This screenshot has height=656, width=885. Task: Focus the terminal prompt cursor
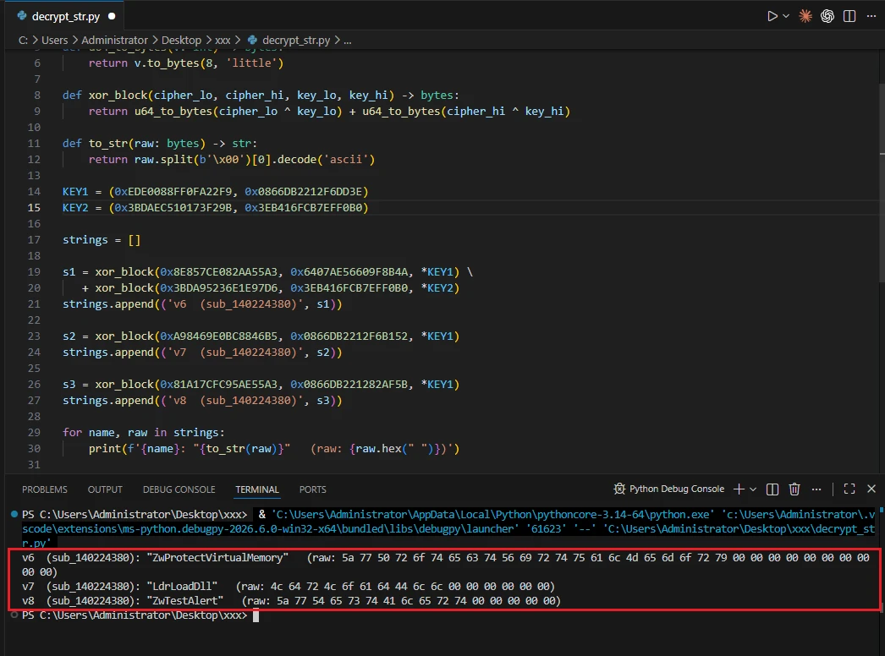point(256,615)
